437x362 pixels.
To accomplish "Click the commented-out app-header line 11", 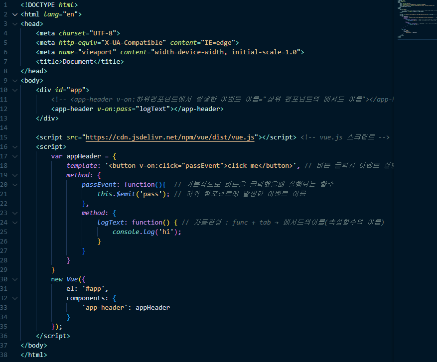I will pyautogui.click(x=222, y=100).
